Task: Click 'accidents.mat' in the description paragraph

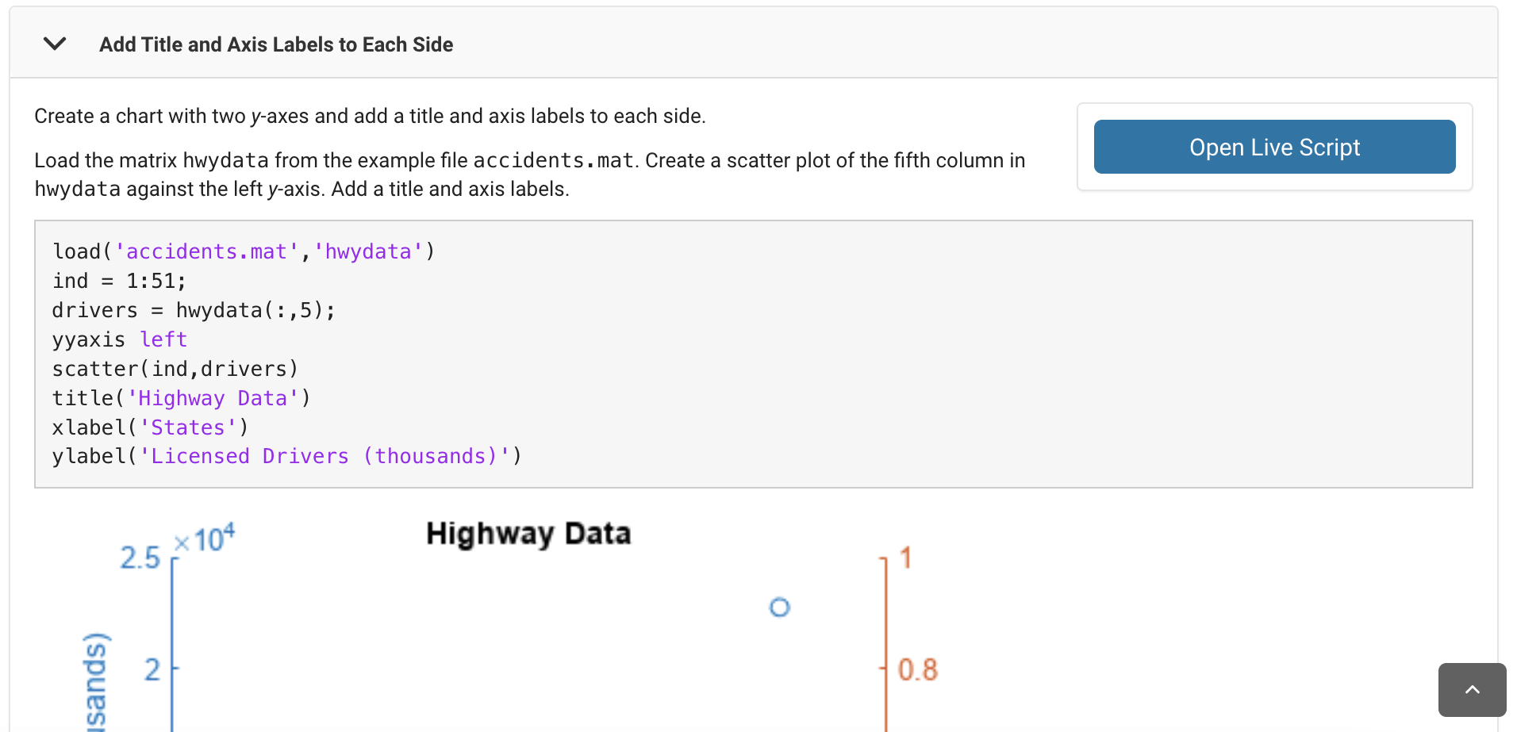Action: click(x=553, y=160)
